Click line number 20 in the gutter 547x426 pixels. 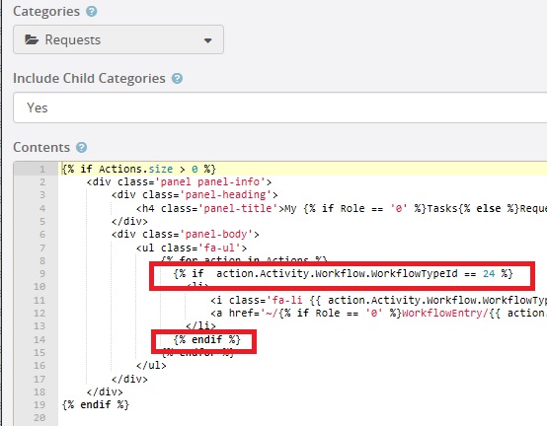click(x=39, y=418)
